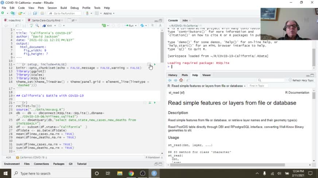
Task: Click Refresh Help Topic
Action: (301, 80)
